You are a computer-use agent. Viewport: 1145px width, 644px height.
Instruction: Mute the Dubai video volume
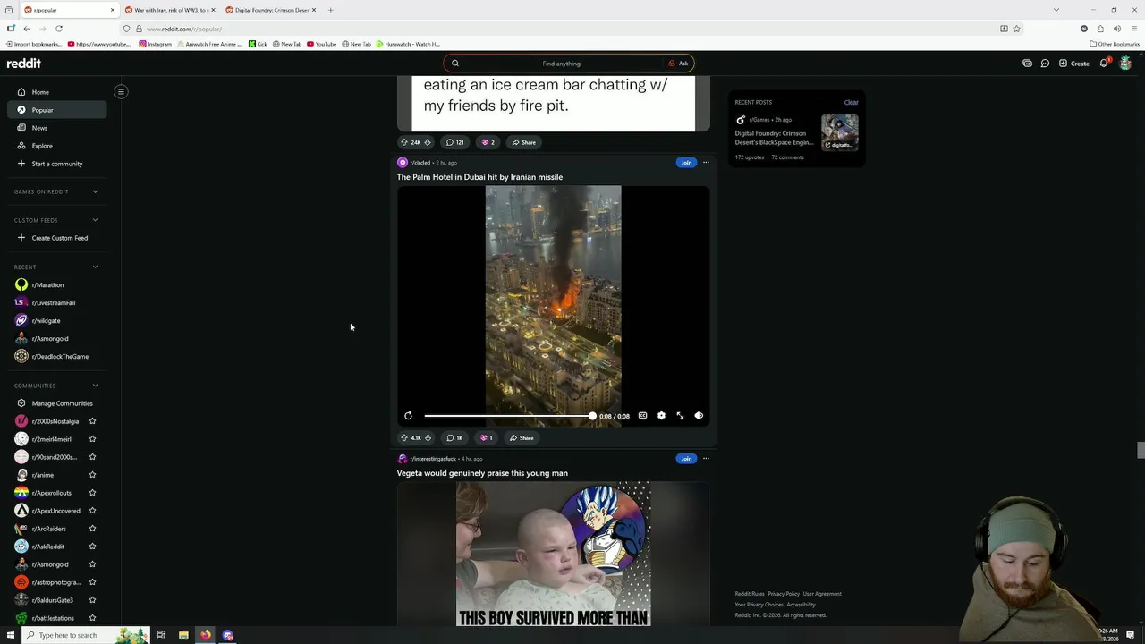pos(699,416)
